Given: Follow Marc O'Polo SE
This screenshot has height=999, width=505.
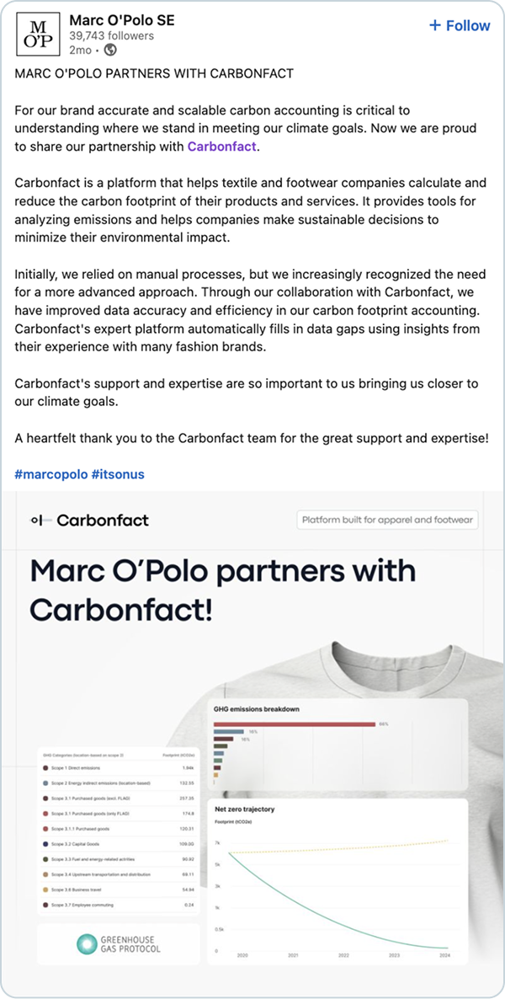Looking at the screenshot, I should coord(459,25).
